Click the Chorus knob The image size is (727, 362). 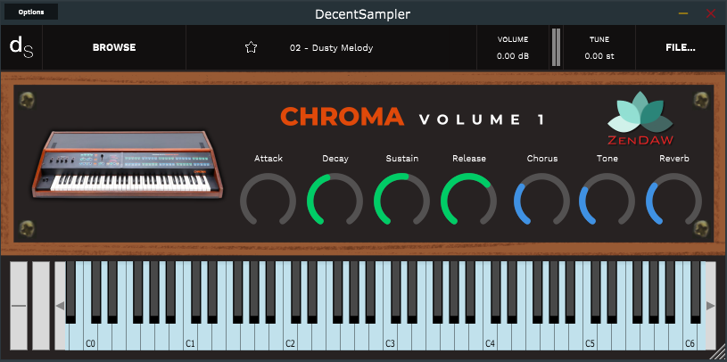[542, 201]
